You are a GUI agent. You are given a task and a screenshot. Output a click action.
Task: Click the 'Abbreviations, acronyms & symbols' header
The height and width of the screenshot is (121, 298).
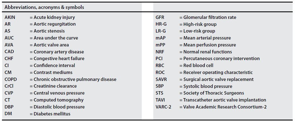44,7
